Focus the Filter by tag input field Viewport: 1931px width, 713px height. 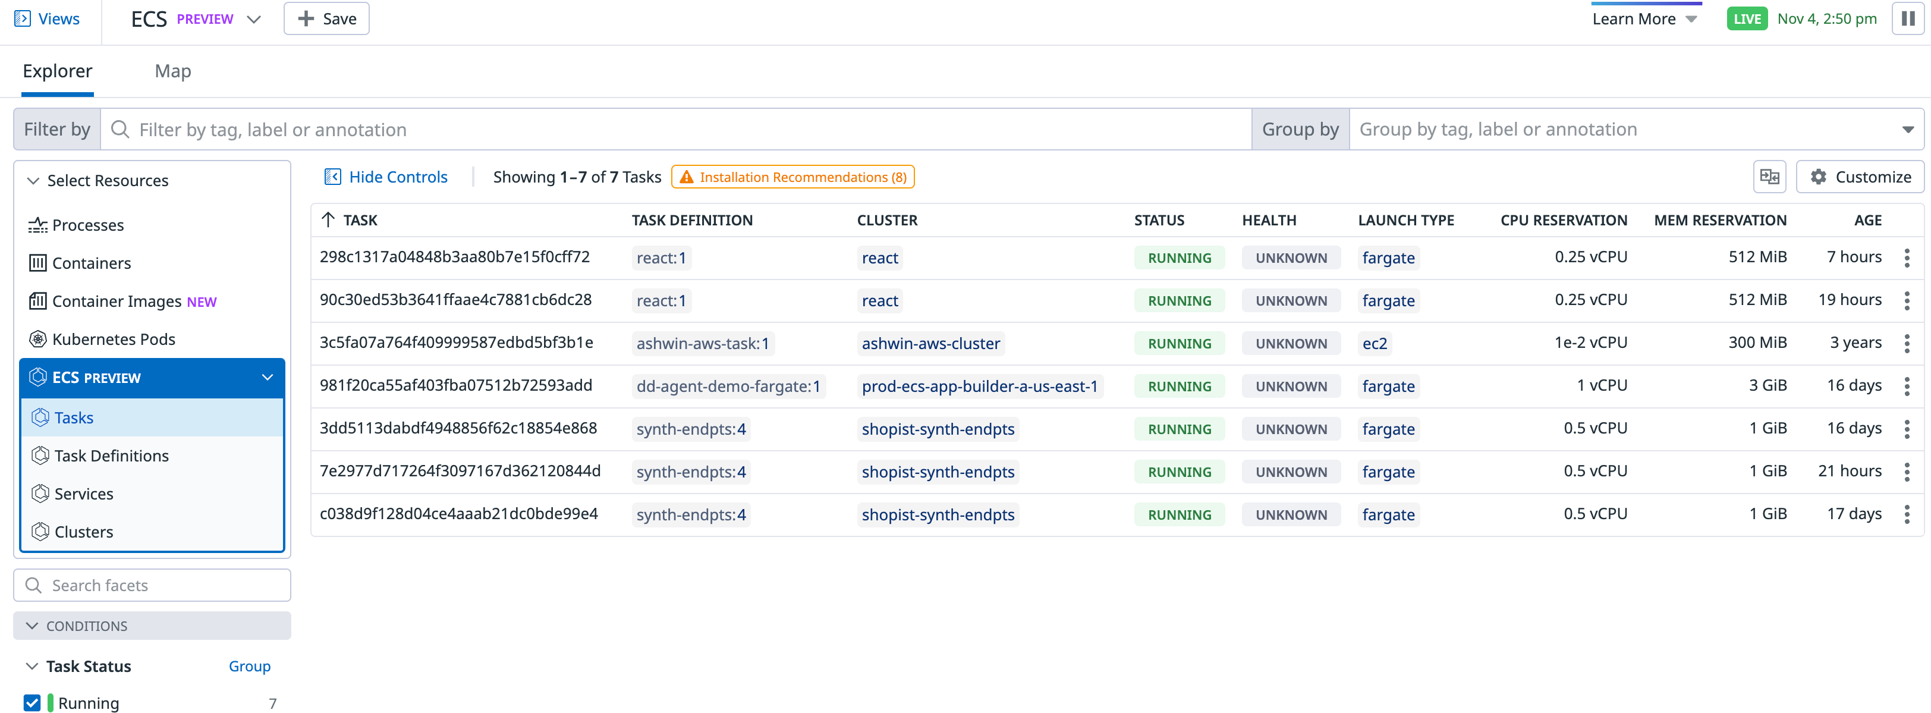coord(676,129)
